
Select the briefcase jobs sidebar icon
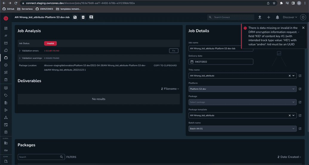pyautogui.click(x=6, y=58)
